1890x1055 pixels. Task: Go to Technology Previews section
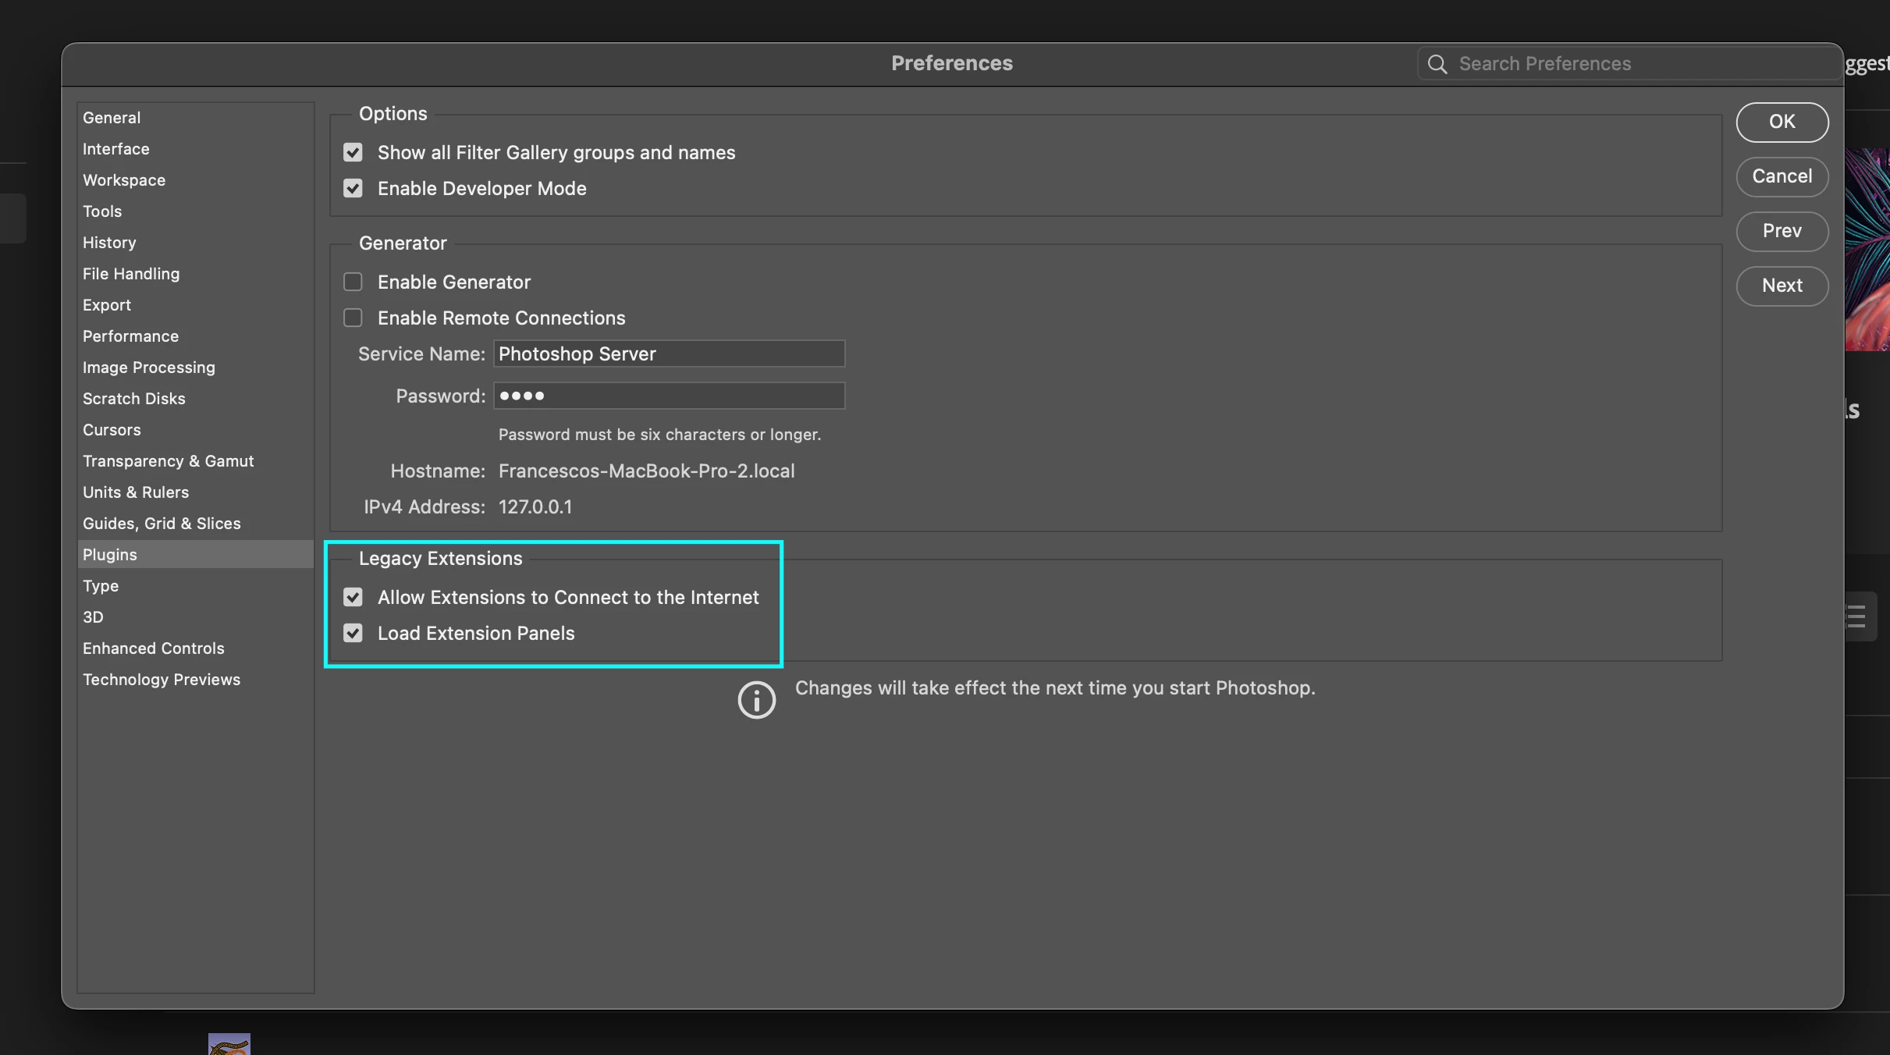162,680
